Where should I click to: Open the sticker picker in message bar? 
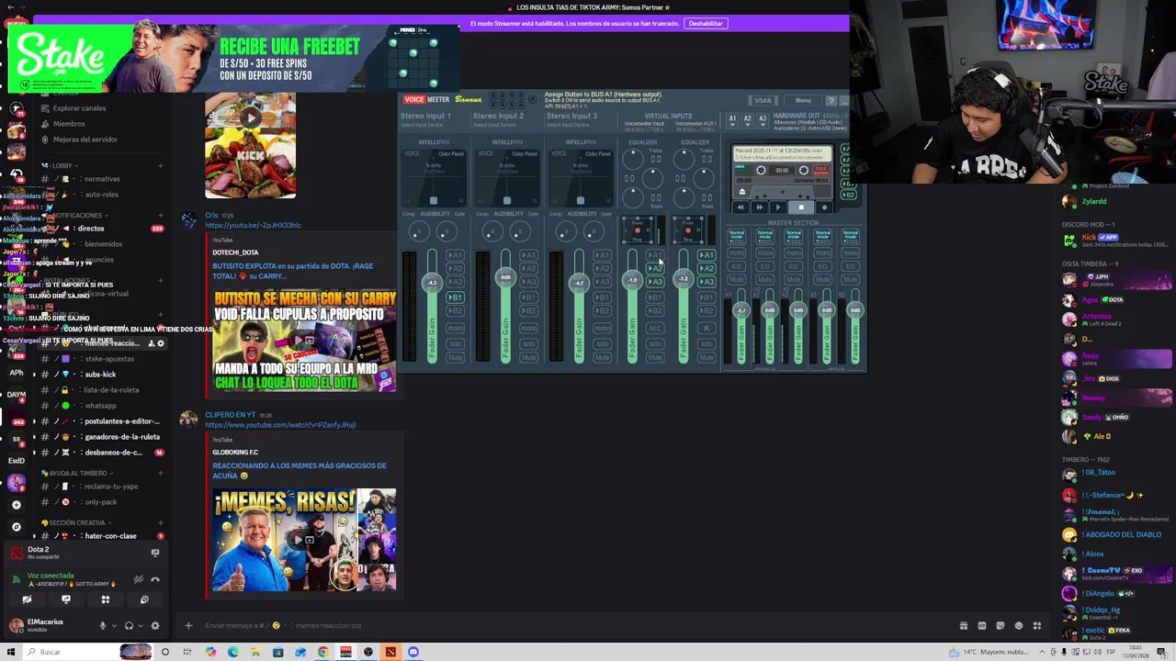[x=1001, y=626]
